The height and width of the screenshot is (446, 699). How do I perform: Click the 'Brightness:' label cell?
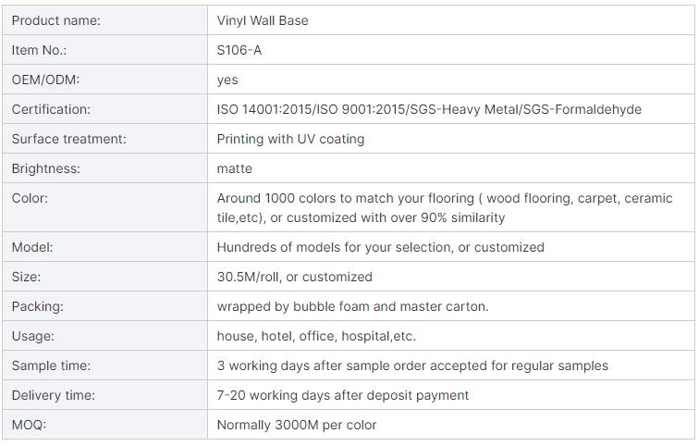point(45,168)
